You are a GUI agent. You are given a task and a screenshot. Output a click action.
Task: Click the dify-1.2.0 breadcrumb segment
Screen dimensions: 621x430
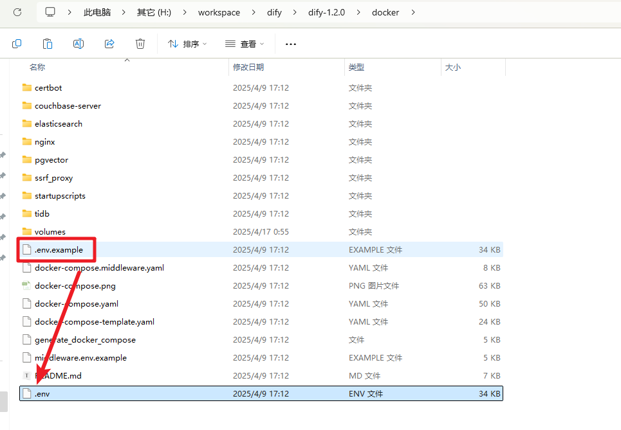[x=327, y=12]
